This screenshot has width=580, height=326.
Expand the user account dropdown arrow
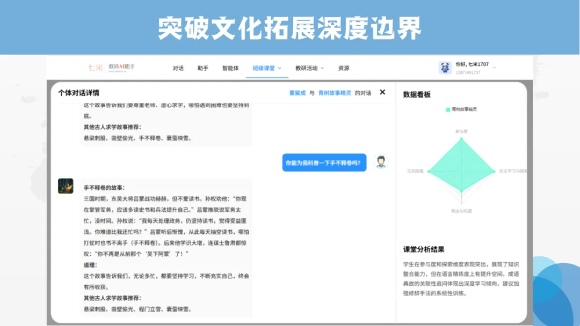(x=494, y=68)
